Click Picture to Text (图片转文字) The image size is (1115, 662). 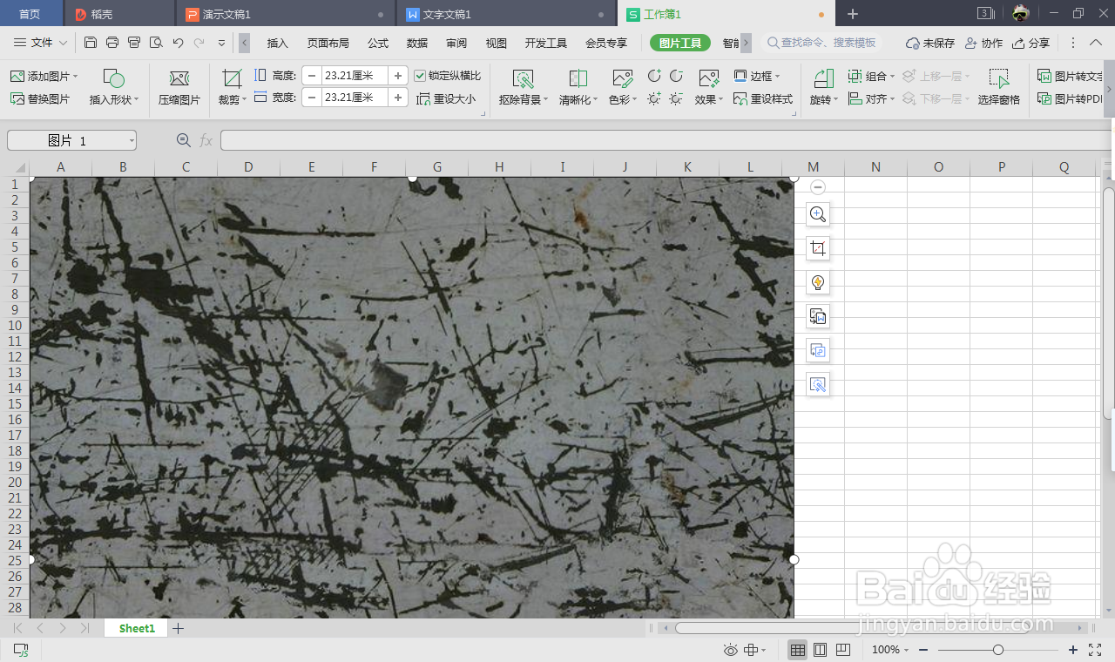pyautogui.click(x=1071, y=77)
